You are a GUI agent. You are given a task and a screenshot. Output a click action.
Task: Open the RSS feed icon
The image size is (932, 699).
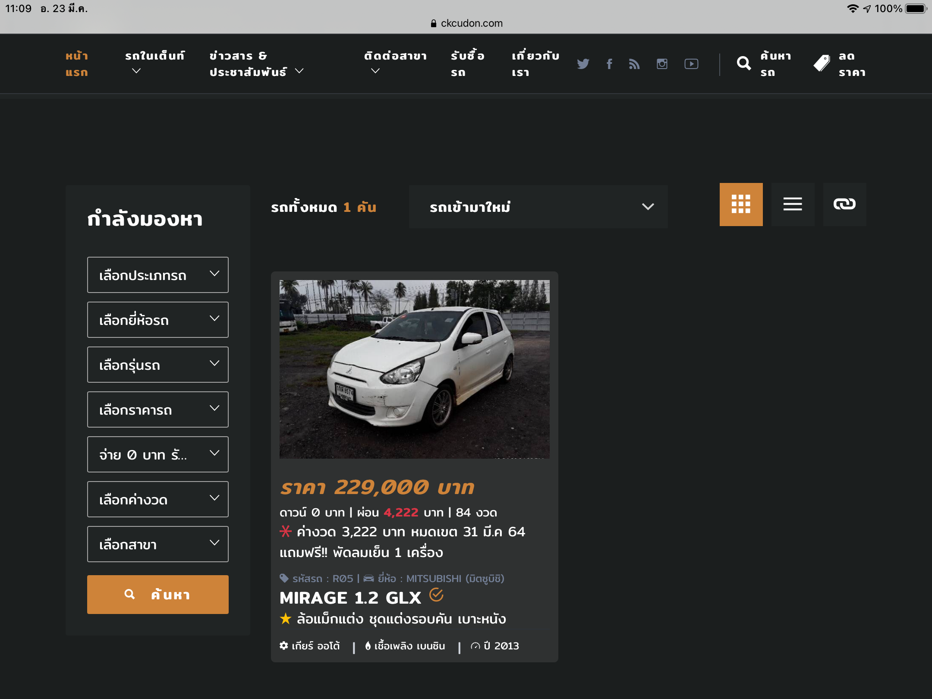coord(634,64)
